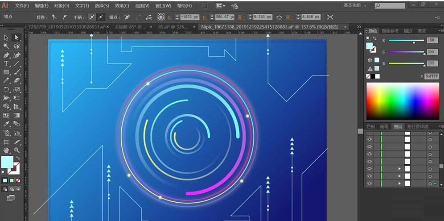Select the Rotate tool
The image size is (444, 221).
click(6, 89)
